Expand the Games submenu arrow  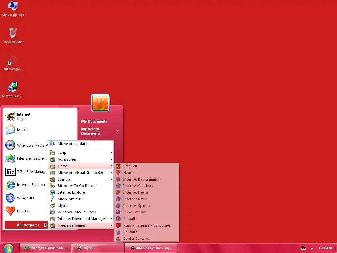(x=111, y=166)
